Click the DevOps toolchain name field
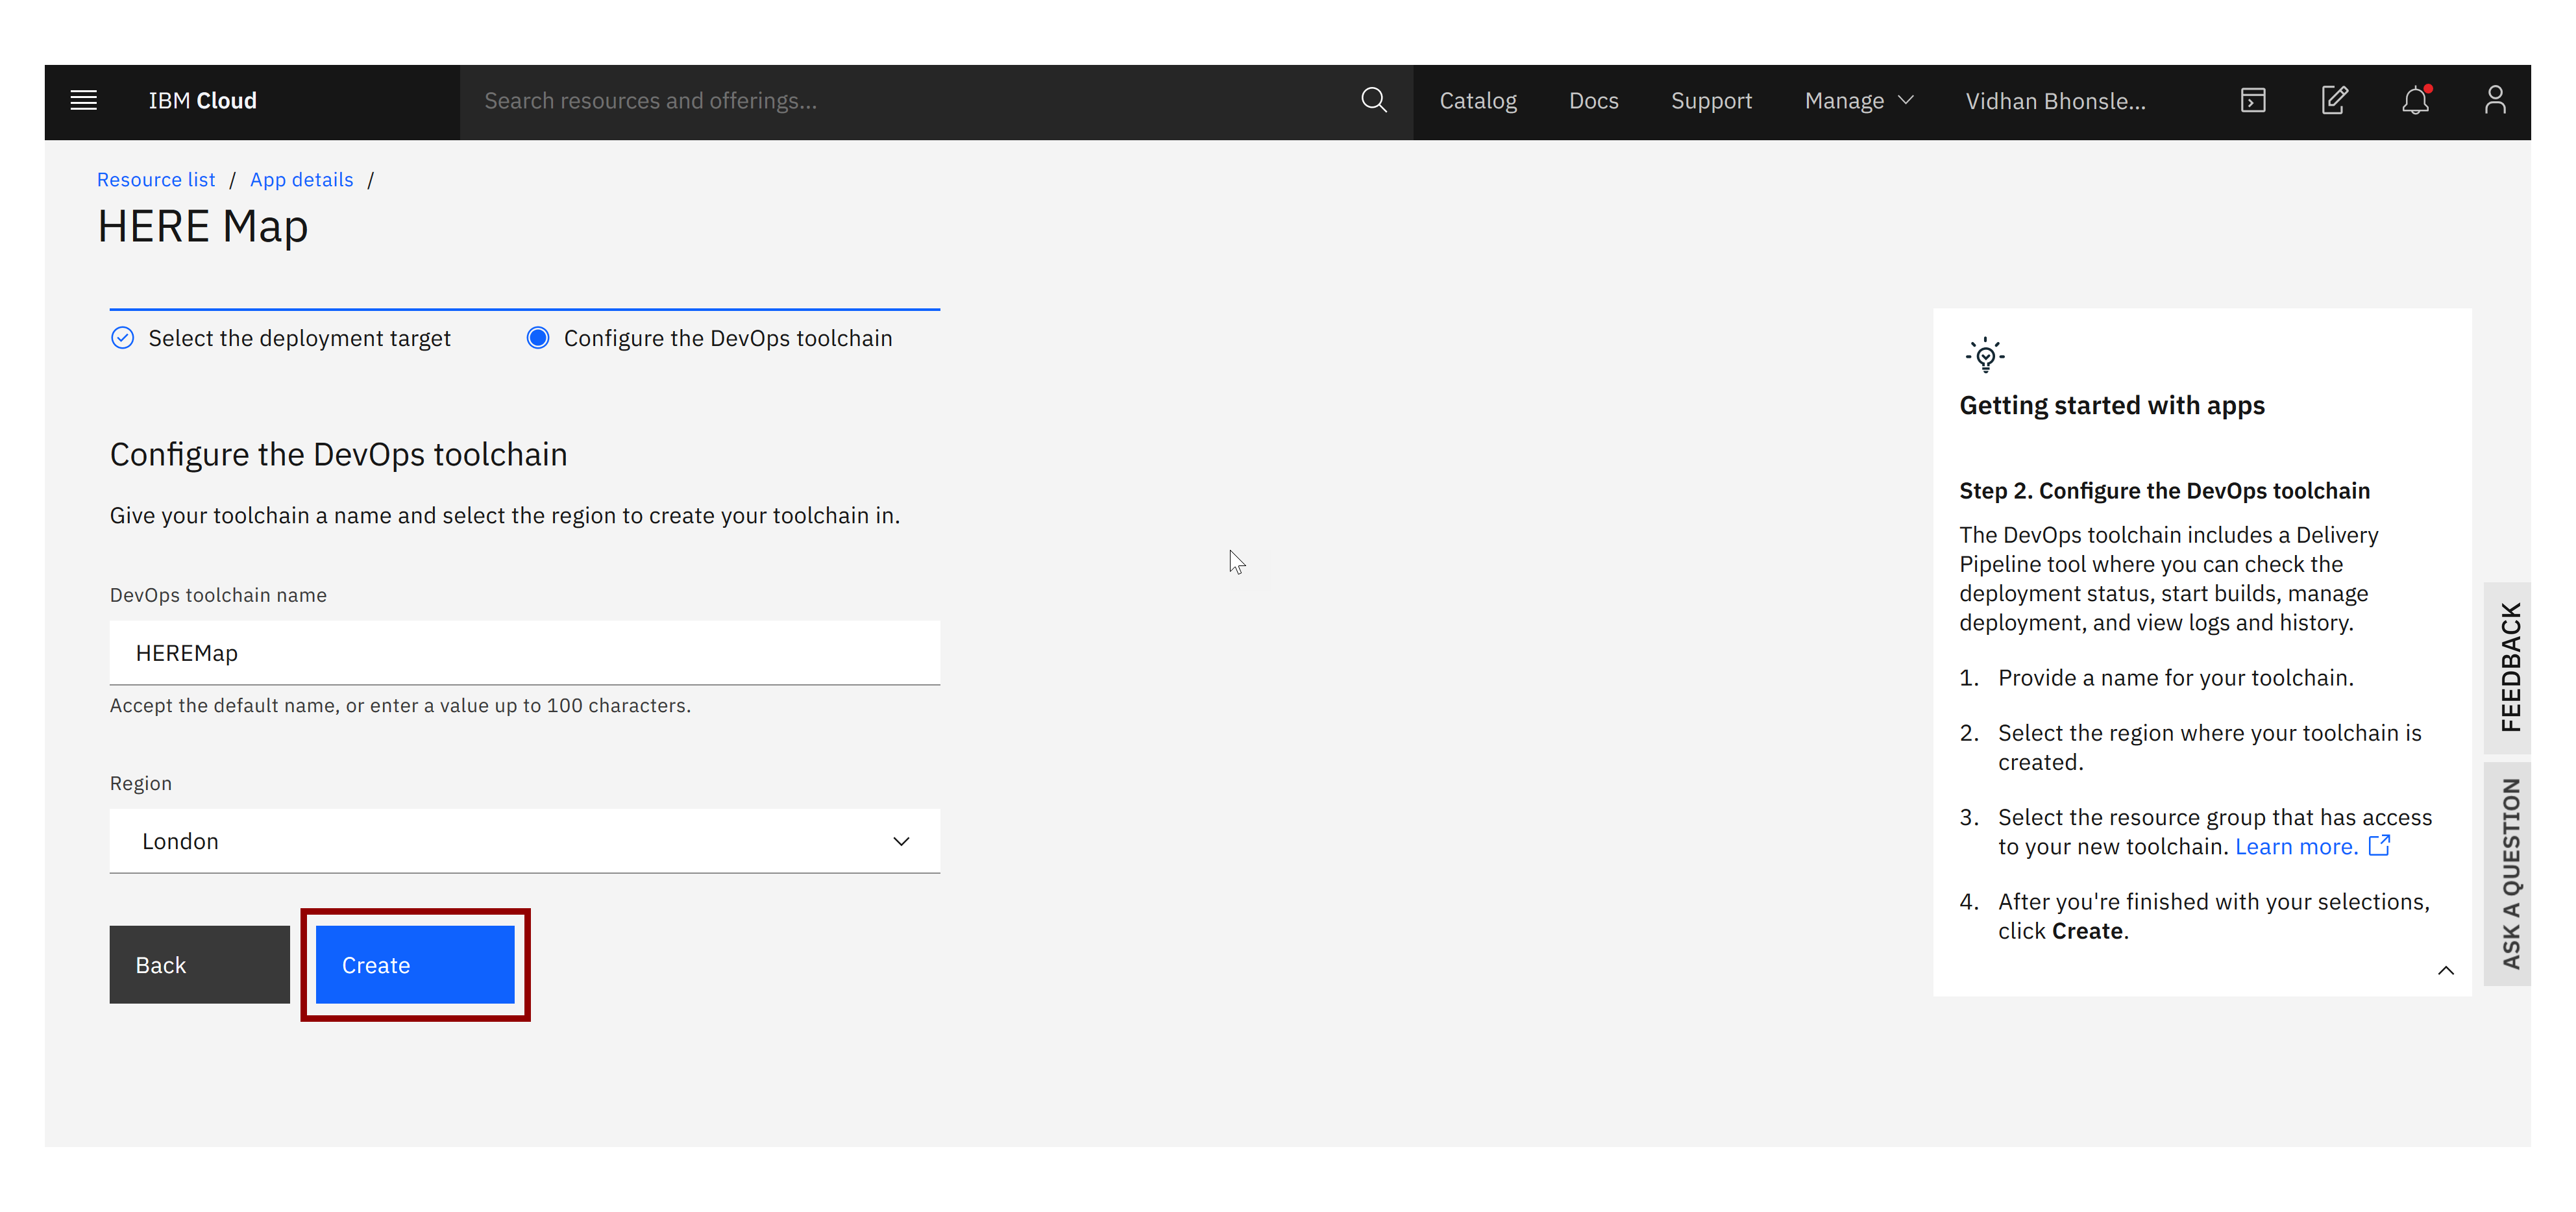Screen dimensions: 2576x1212 pos(524,653)
